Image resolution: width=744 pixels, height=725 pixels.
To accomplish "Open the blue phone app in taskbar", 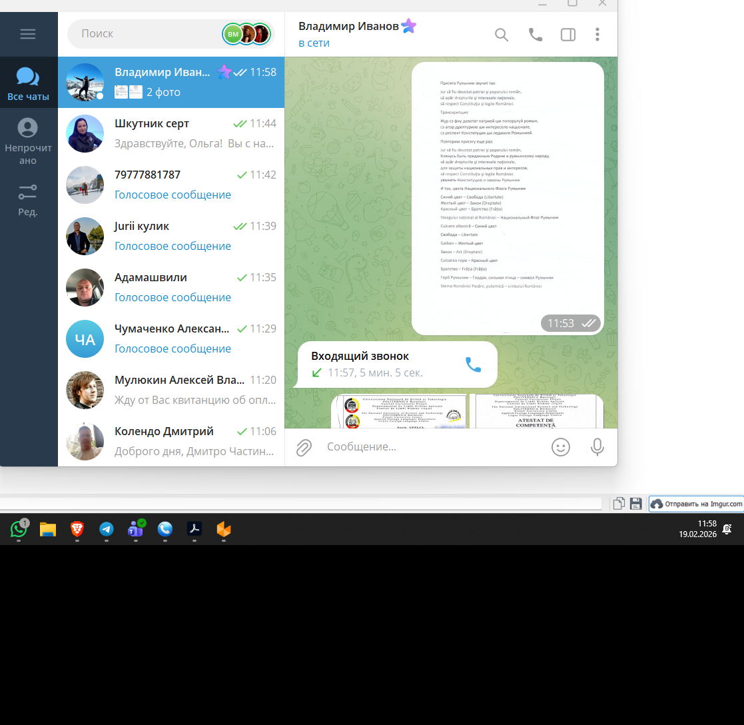I will [x=165, y=529].
